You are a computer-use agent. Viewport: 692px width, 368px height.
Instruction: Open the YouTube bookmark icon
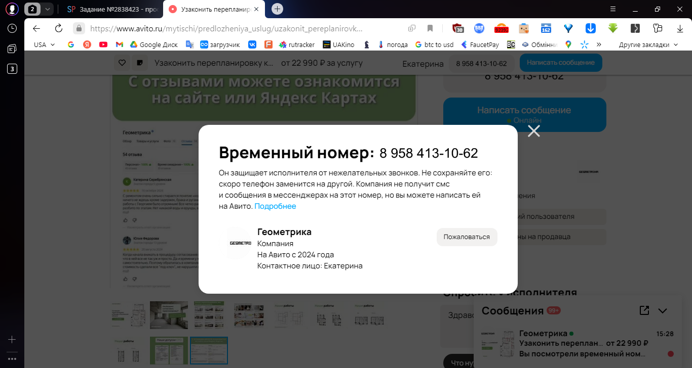pyautogui.click(x=103, y=44)
